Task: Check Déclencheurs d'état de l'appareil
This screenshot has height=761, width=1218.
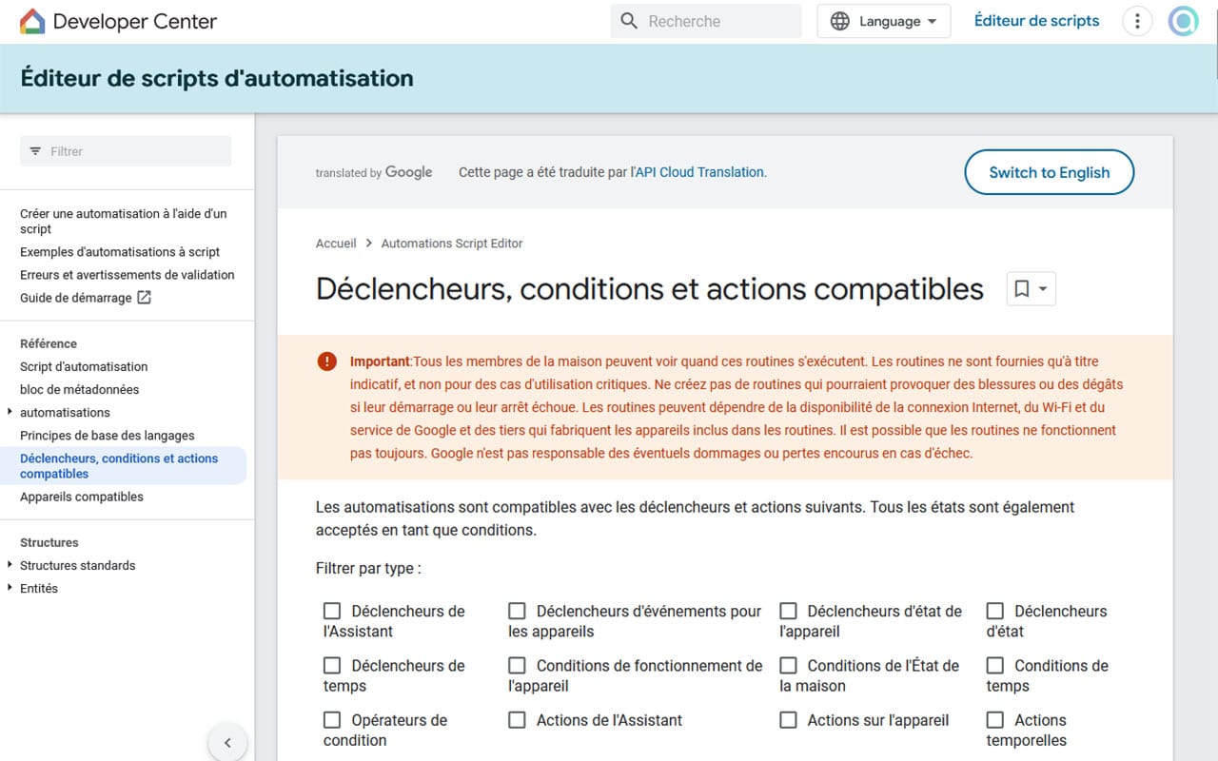Action: pos(788,611)
